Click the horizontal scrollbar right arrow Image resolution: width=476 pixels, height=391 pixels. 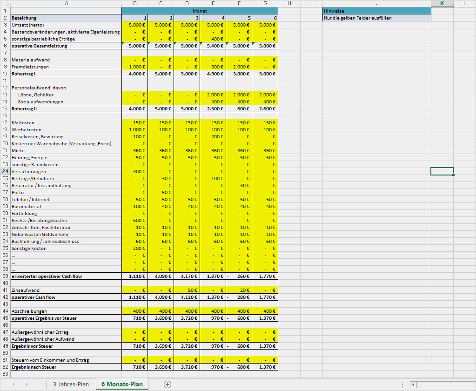pyautogui.click(x=473, y=384)
